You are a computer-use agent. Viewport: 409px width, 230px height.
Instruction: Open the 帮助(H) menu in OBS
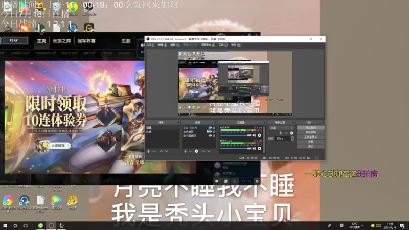(236, 45)
